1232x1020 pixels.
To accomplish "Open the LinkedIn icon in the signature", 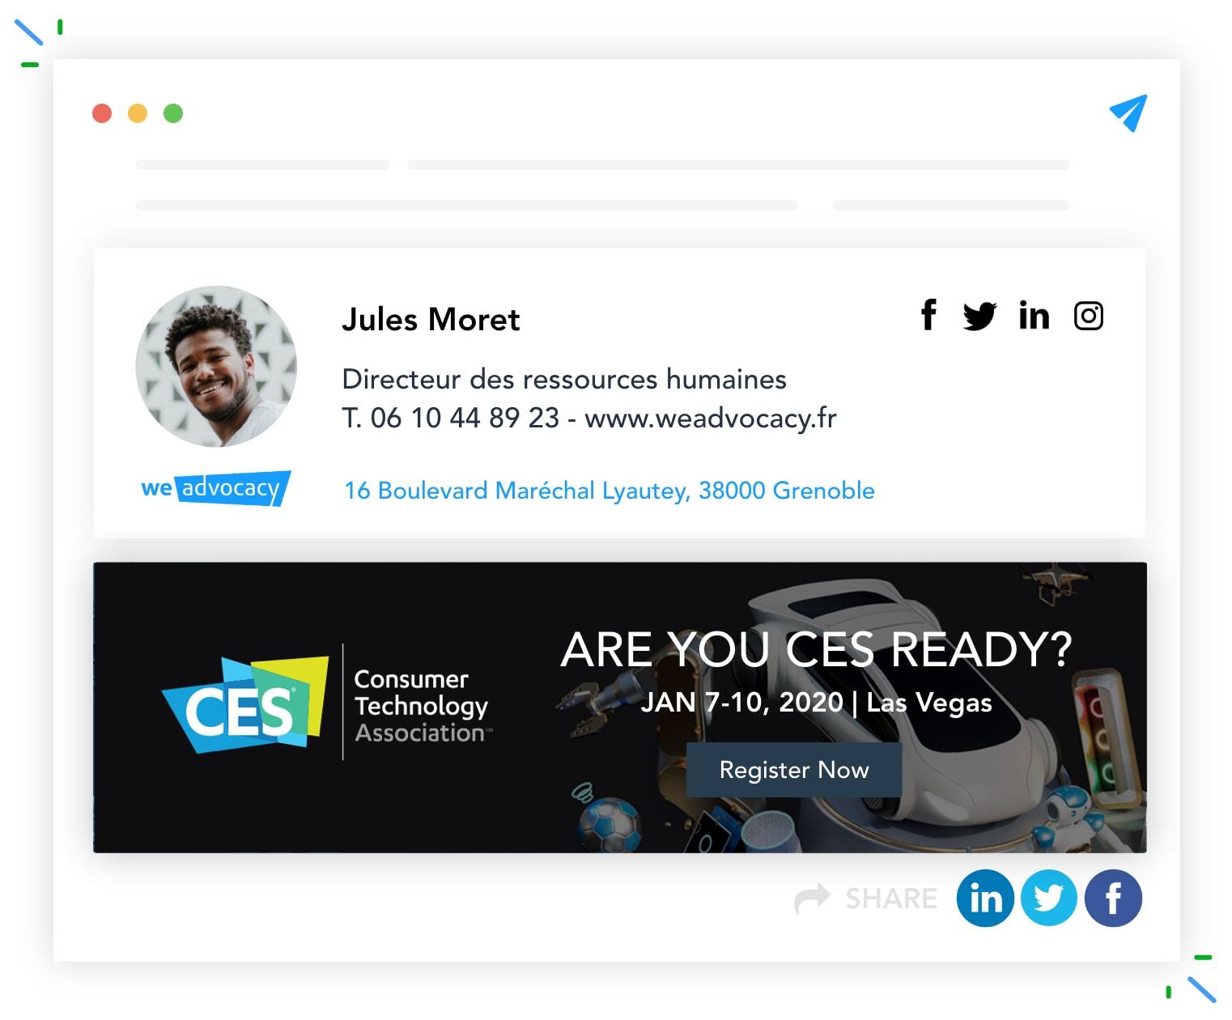I will (x=1034, y=315).
